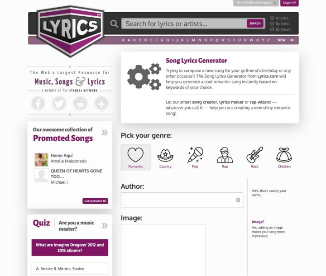Select the By Album search option
Screen dimensions: 326x276
272,29
